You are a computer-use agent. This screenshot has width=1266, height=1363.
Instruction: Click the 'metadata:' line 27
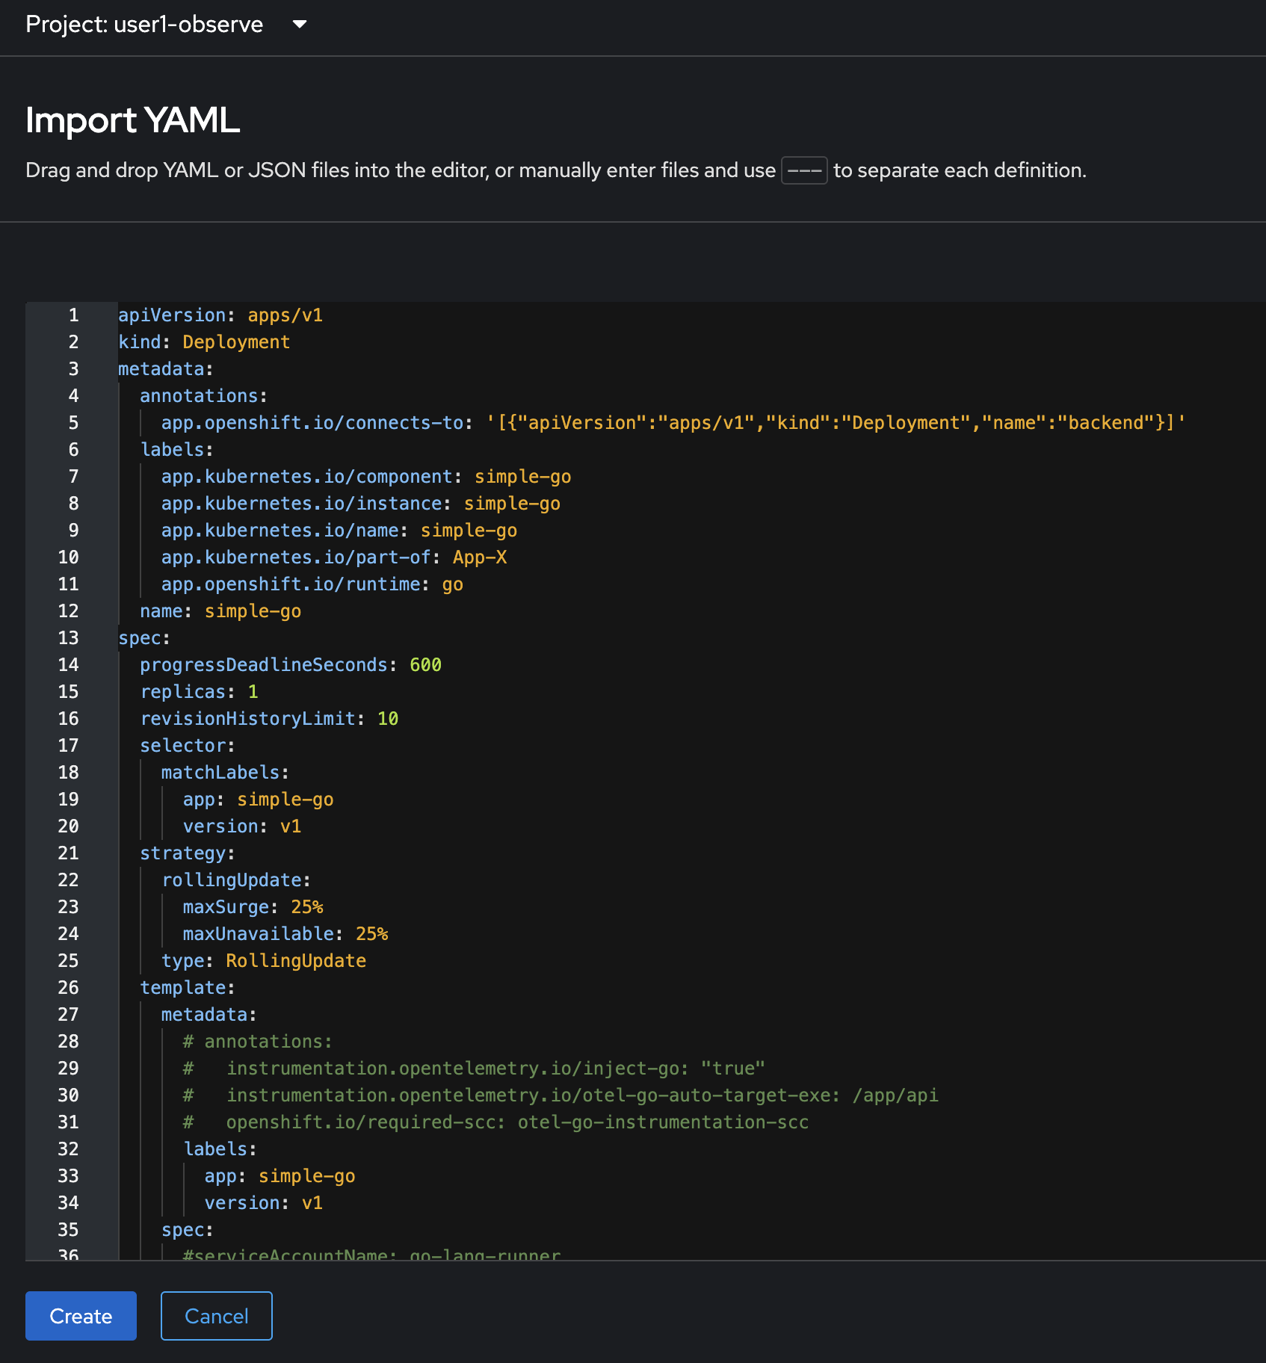coord(209,1015)
